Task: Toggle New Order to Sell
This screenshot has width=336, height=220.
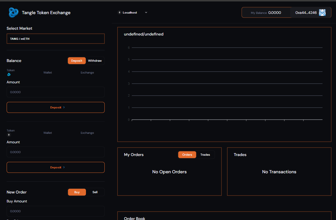Action: 95,192
